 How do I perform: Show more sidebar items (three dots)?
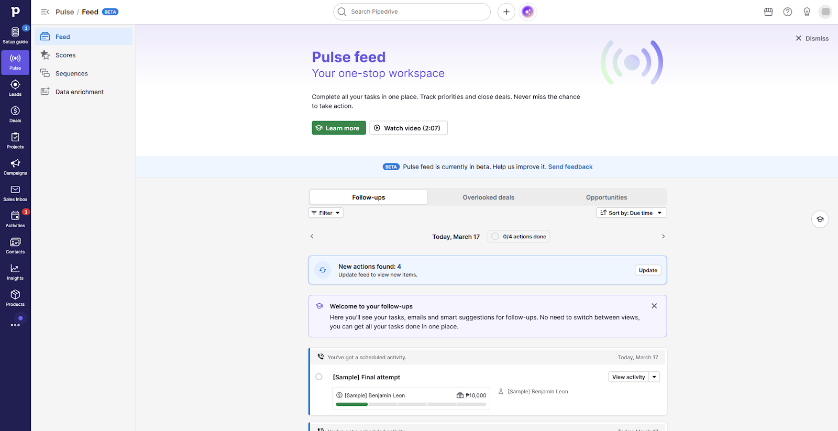pos(15,325)
